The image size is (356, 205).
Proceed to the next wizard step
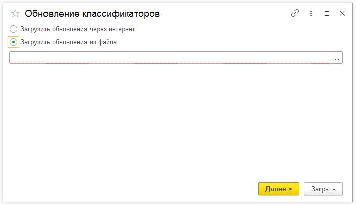click(279, 189)
